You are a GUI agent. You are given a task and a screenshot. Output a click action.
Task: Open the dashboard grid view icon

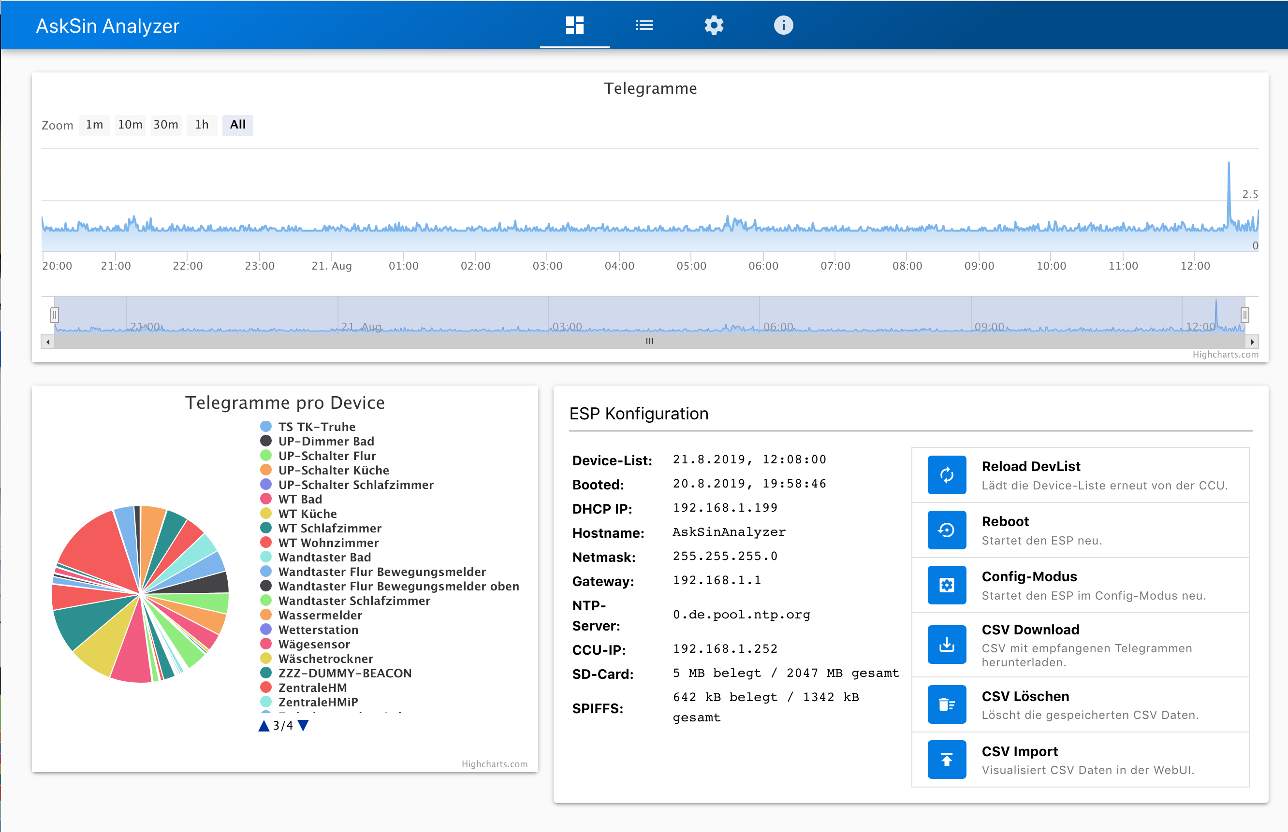point(574,25)
